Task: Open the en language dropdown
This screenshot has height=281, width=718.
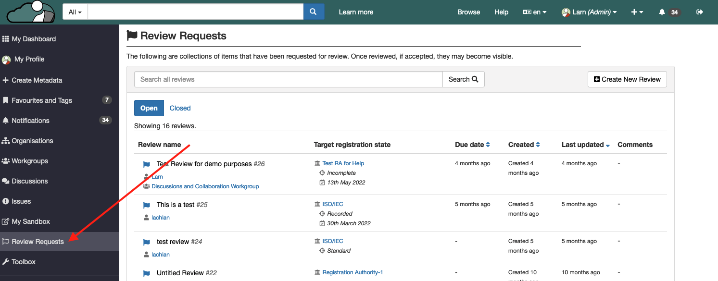Action: [535, 12]
